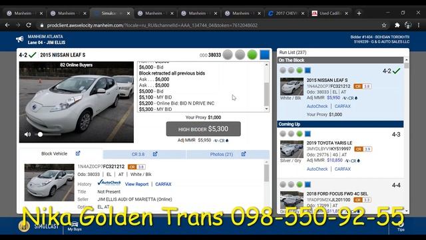Click the second gray light in vehicle header
This screenshot has width=426, height=240.
click(x=240, y=55)
